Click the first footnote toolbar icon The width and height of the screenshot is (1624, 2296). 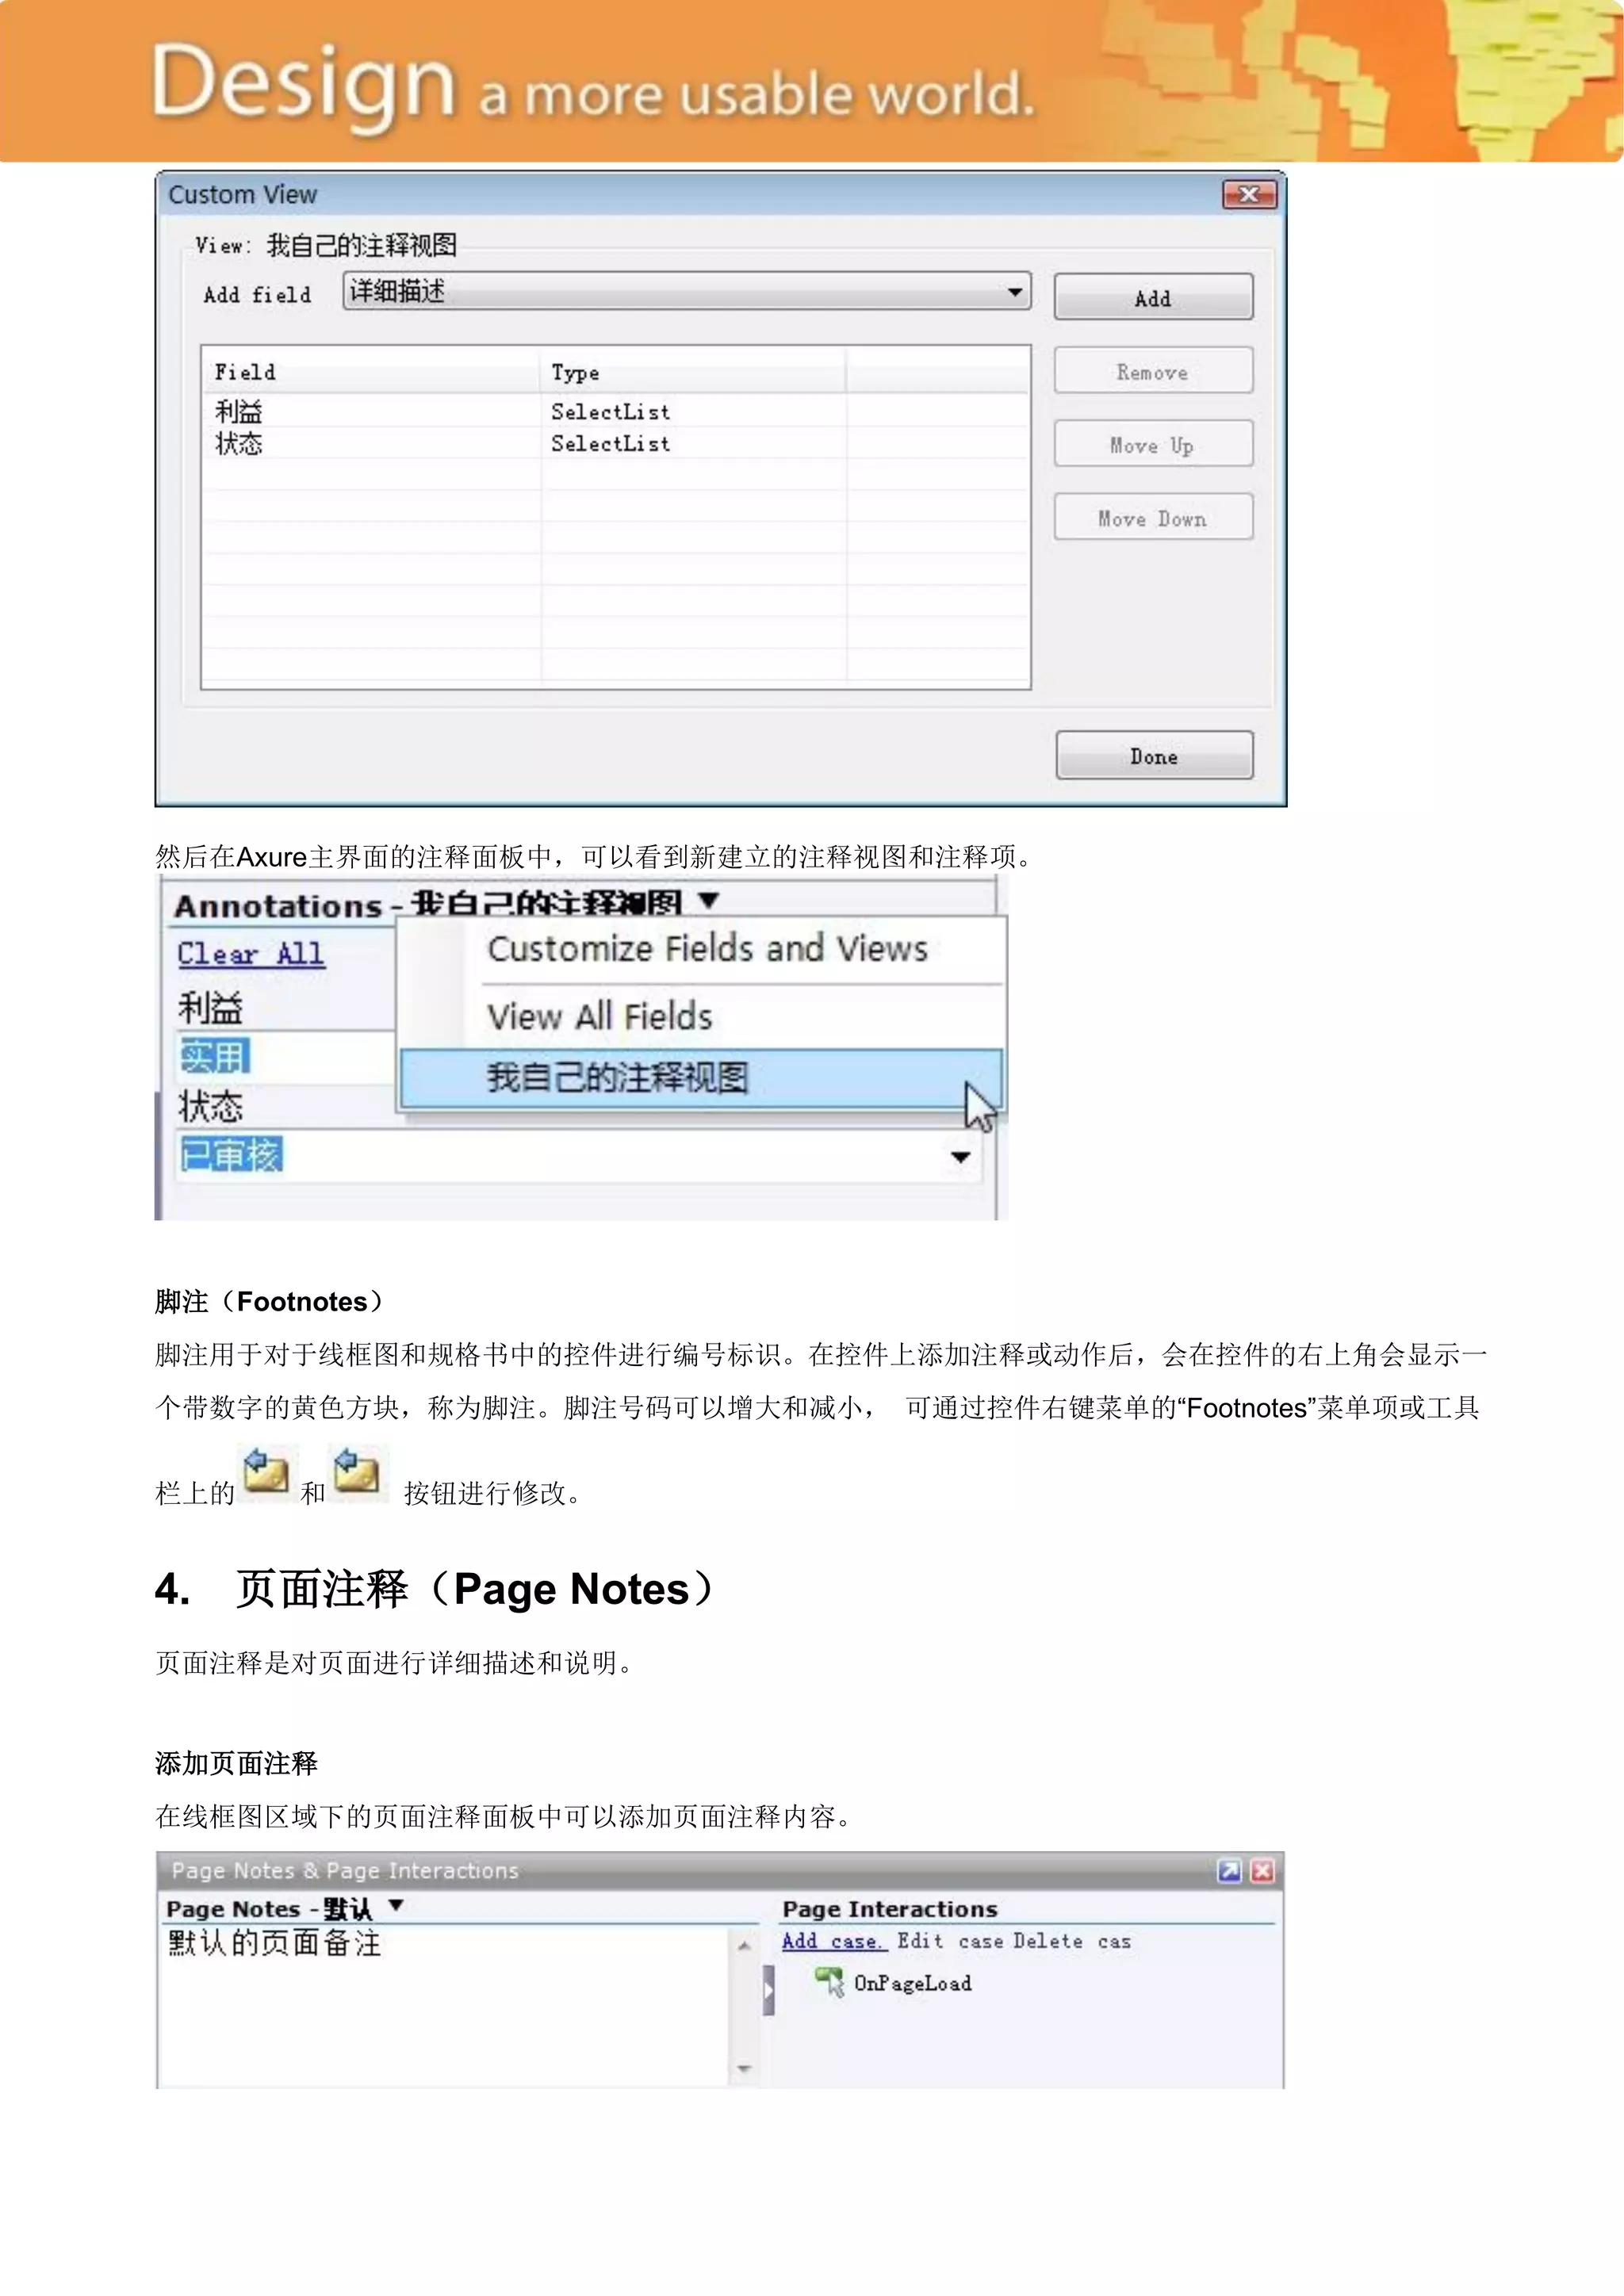click(x=267, y=1472)
